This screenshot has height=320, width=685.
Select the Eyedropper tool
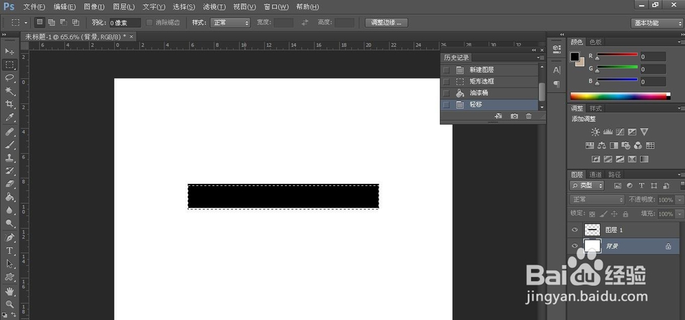[x=10, y=118]
